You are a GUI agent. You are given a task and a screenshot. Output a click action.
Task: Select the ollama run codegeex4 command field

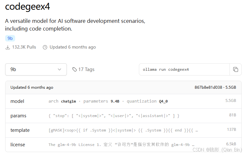coord(184,69)
